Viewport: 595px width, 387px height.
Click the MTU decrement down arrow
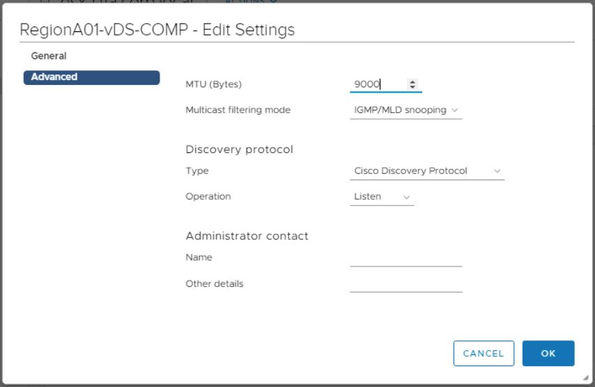point(412,87)
